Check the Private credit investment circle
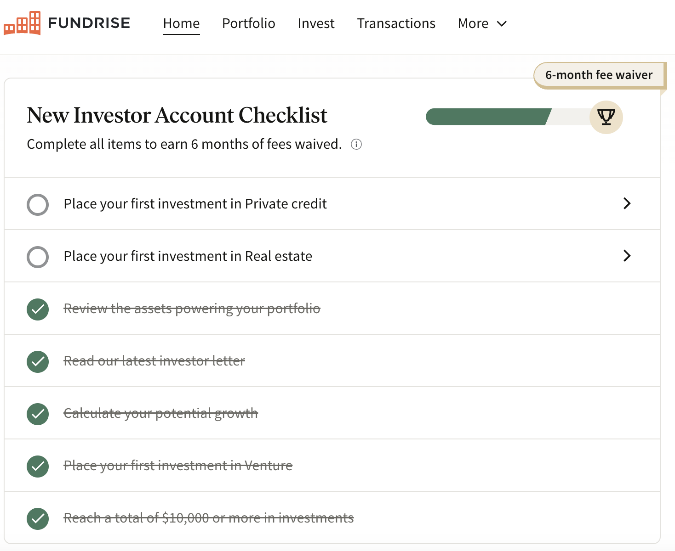This screenshot has width=675, height=551. [x=38, y=204]
